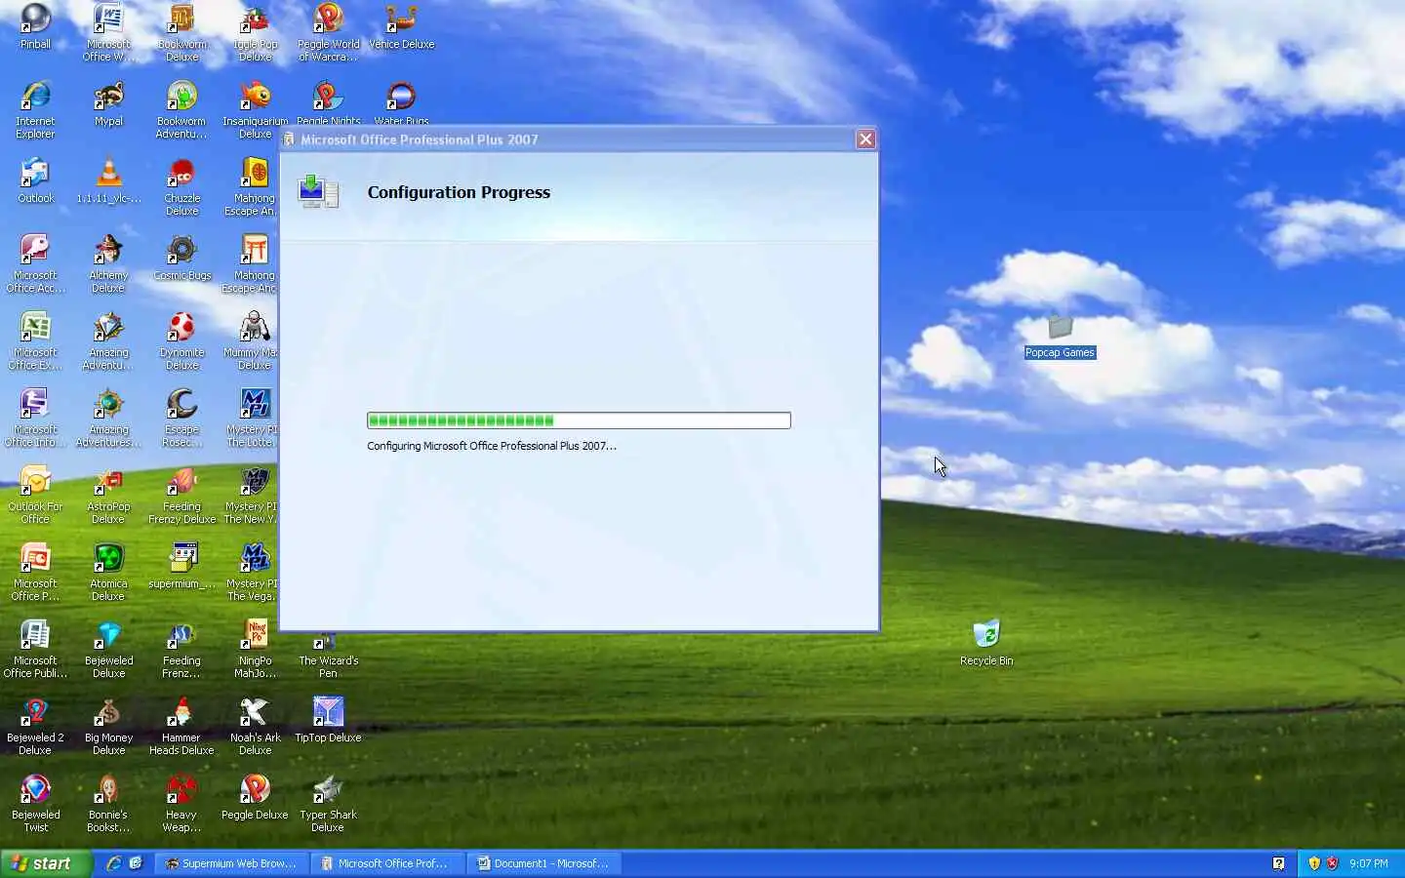Select the Heavy Weapon desktop icon
Viewport: 1405px width, 878px height.
click(181, 804)
